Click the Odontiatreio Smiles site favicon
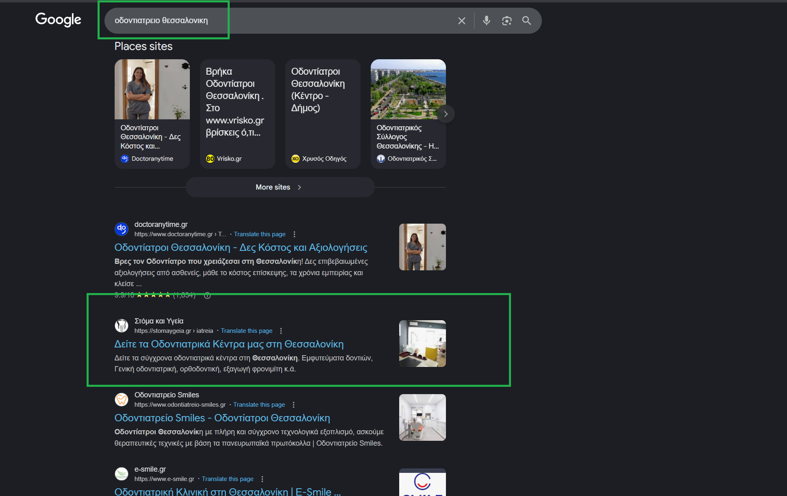The width and height of the screenshot is (787, 496). tap(122, 399)
